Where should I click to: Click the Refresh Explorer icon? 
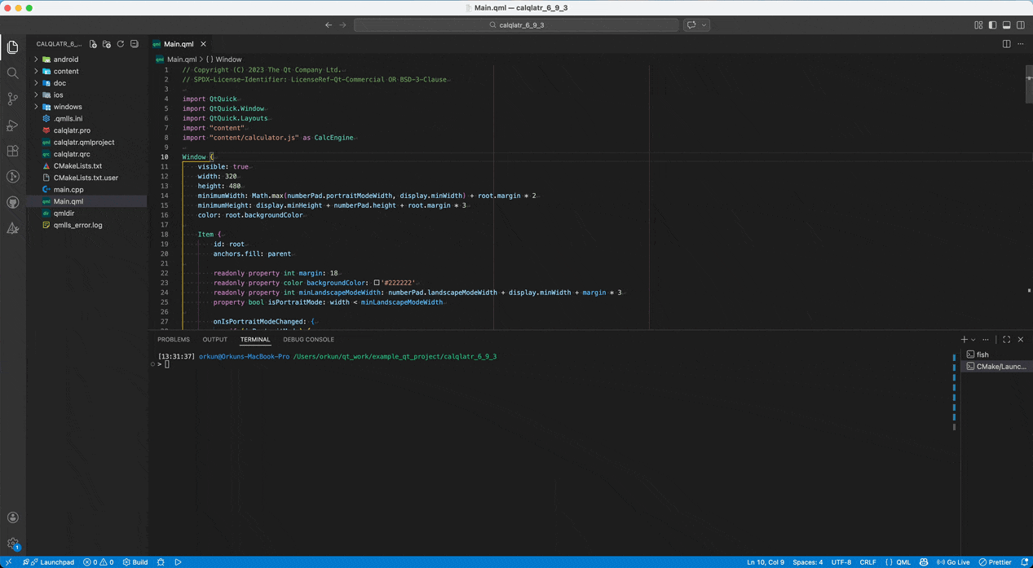click(120, 44)
